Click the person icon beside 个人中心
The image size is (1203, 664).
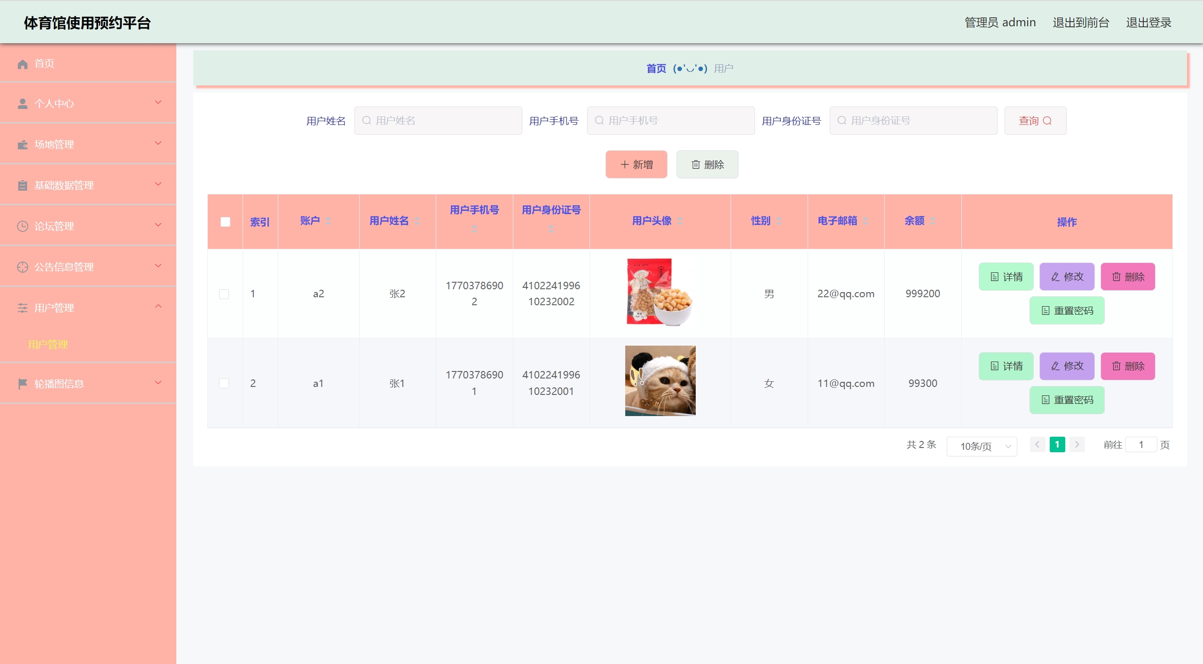coord(23,104)
